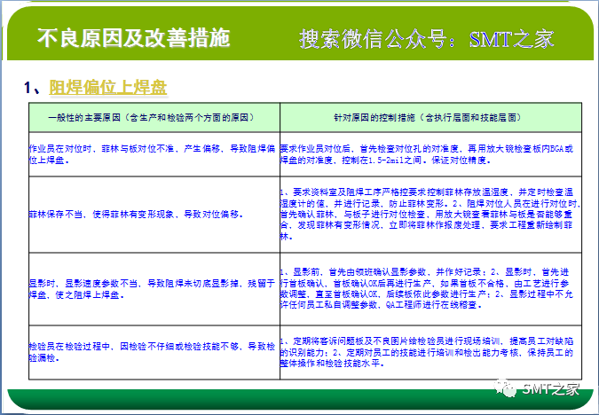Open the underlined heading "阻焊偏位上焊盘"
The height and width of the screenshot is (415, 599).
point(108,87)
